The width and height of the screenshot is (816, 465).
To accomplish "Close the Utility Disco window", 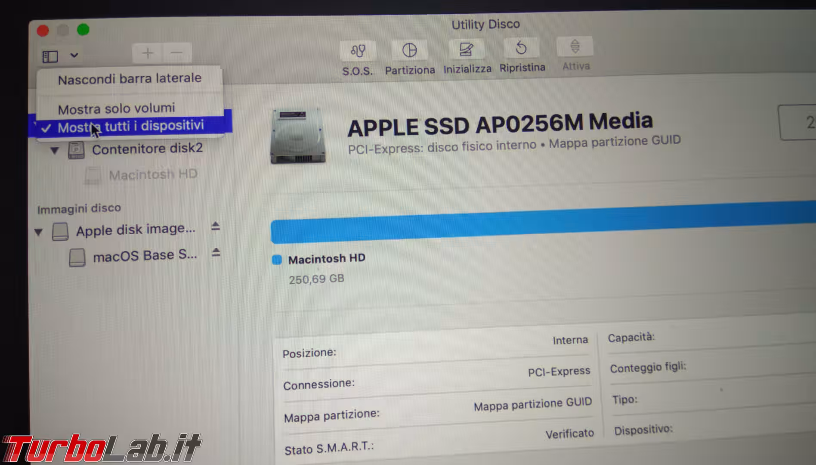I will pyautogui.click(x=43, y=31).
